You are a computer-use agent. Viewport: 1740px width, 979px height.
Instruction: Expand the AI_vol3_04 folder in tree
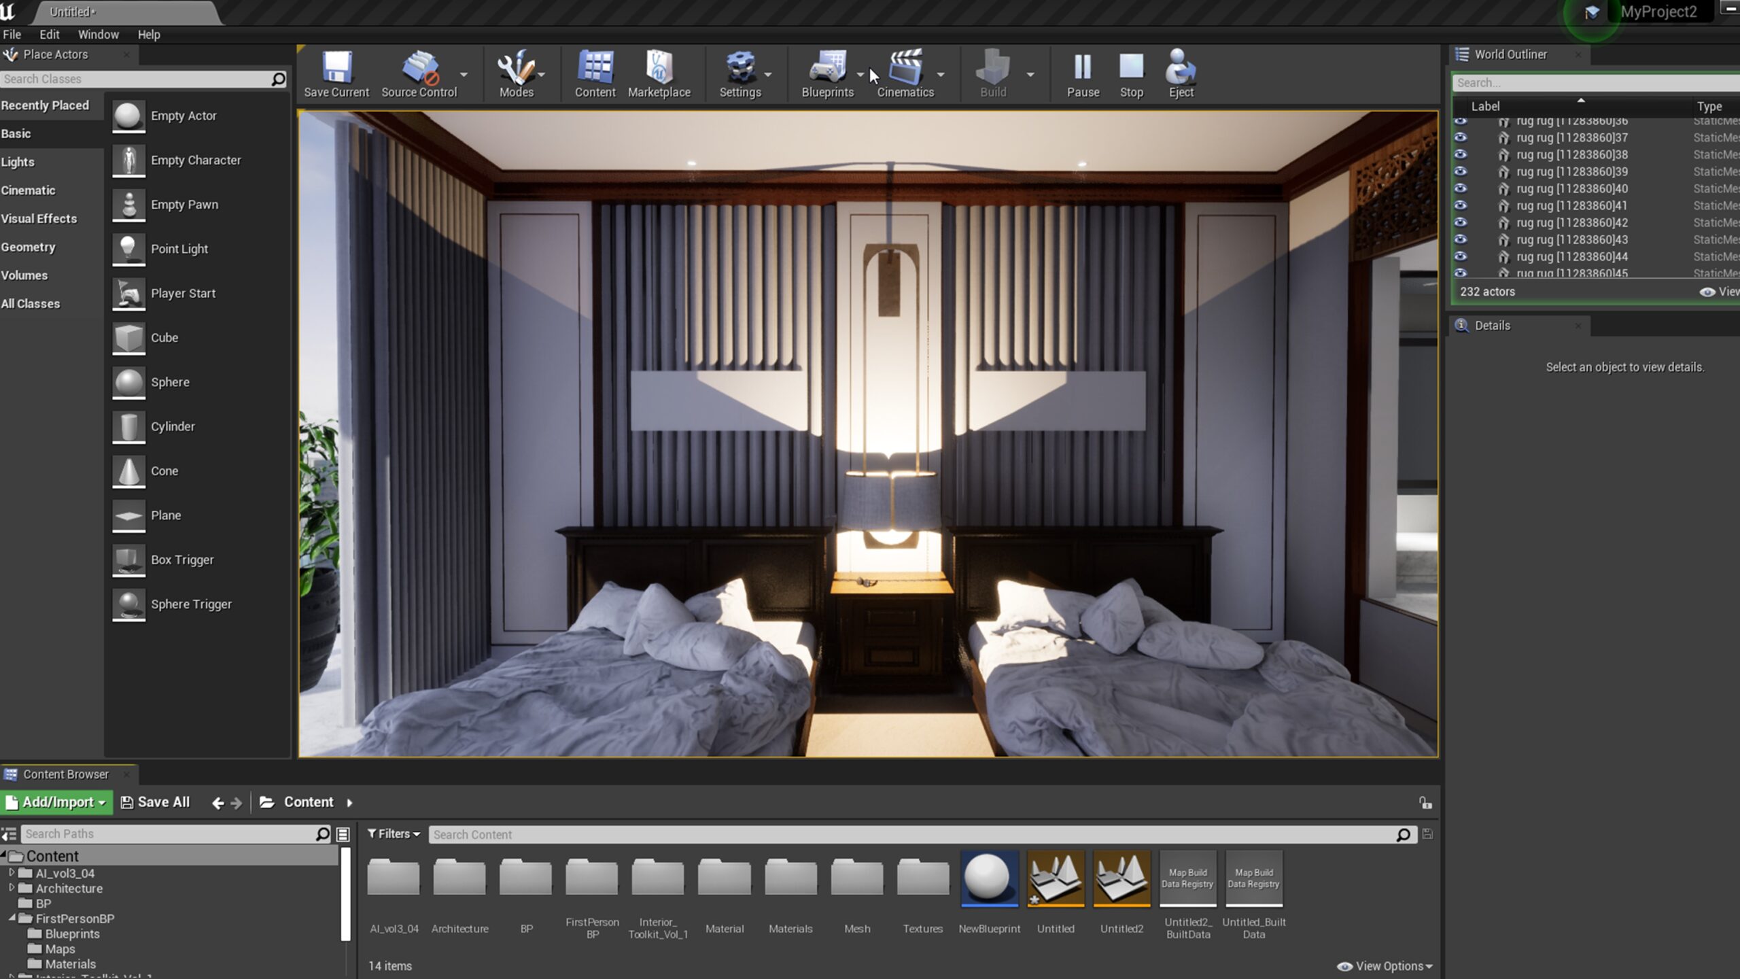[x=12, y=873]
